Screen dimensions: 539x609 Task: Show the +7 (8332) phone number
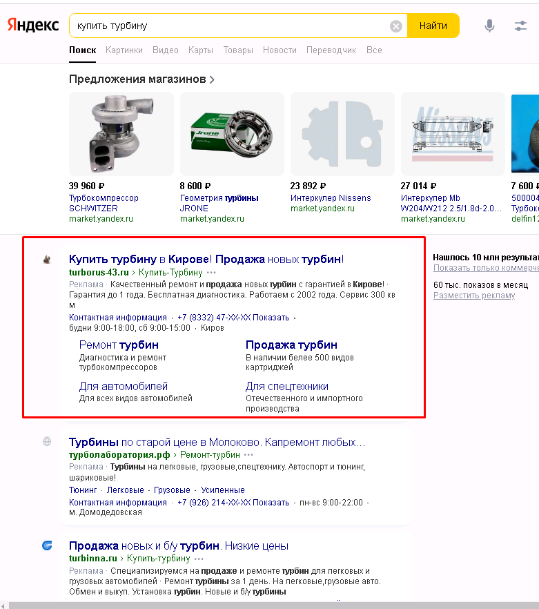point(233,318)
